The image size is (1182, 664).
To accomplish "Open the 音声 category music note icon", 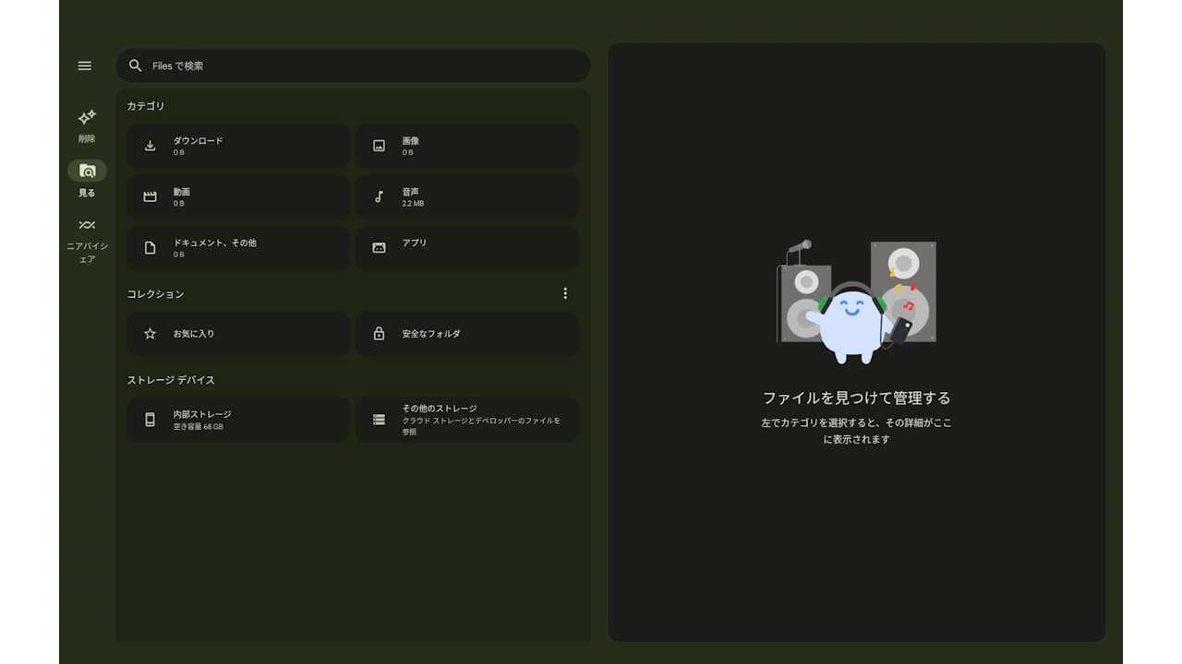I will tap(379, 196).
